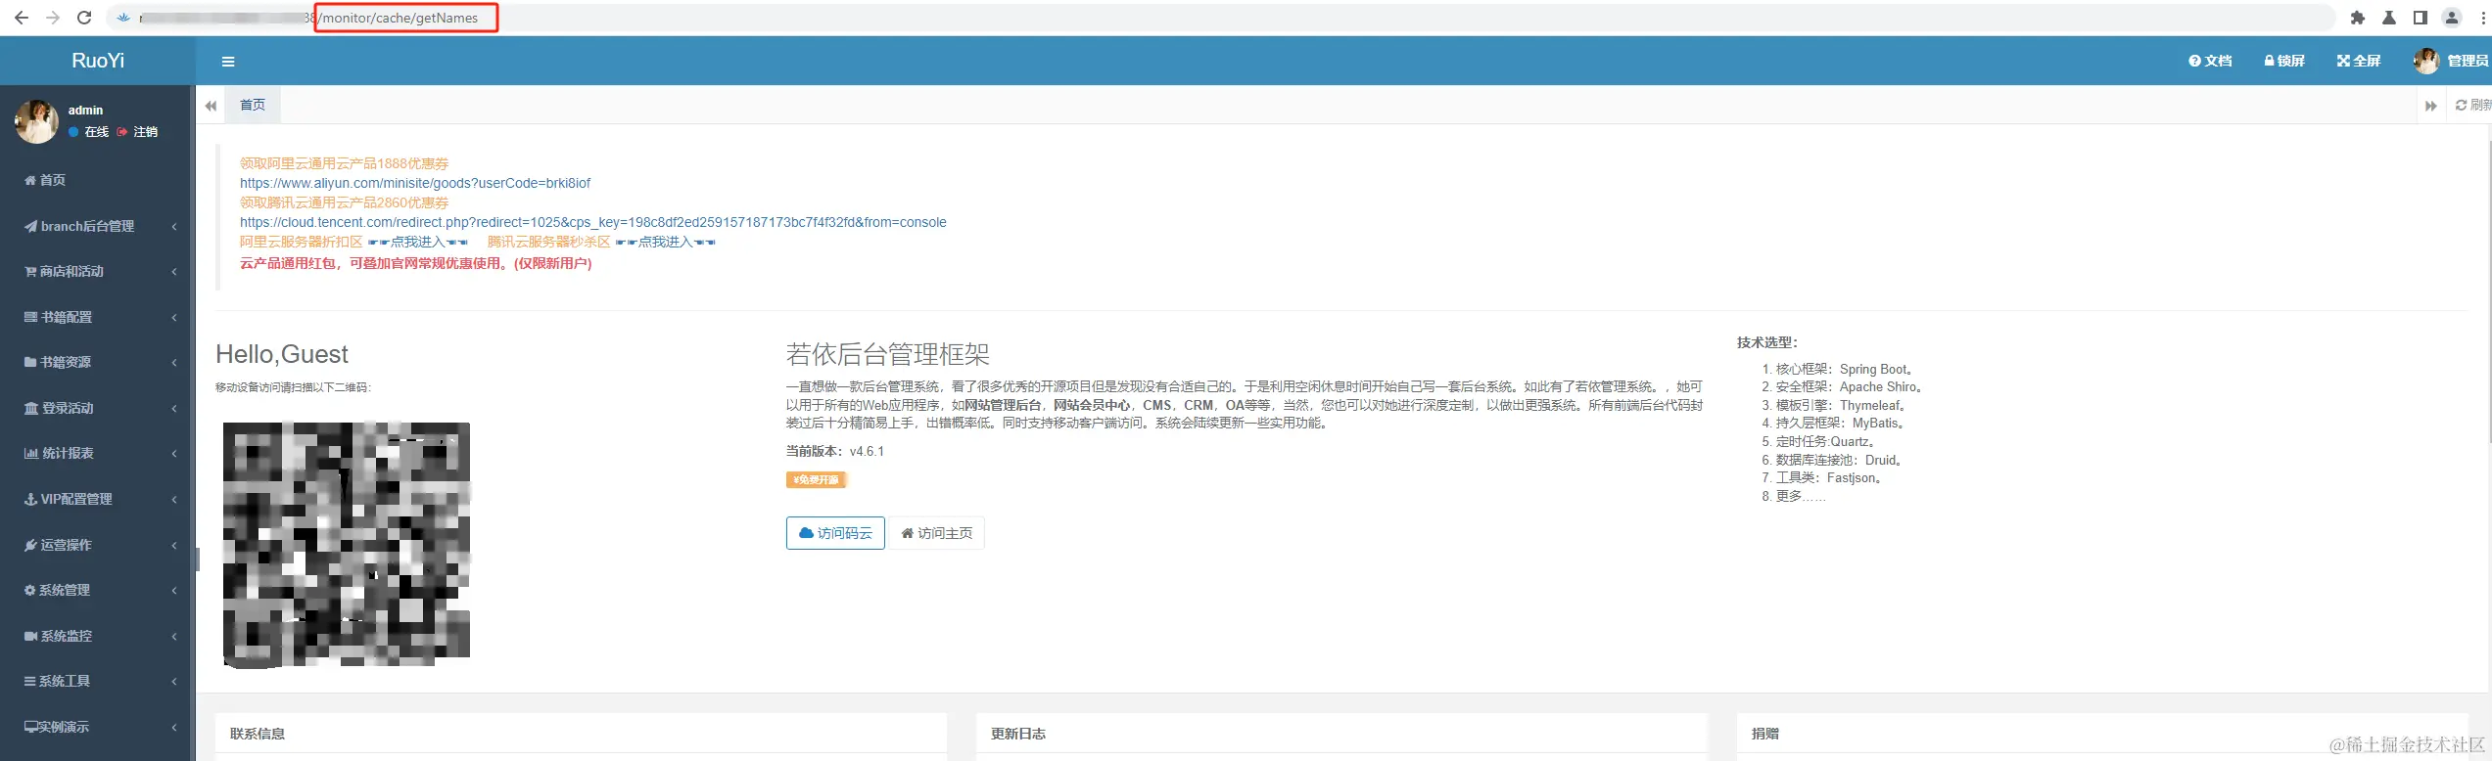Collapse sidebar with the hamburger menu icon
This screenshot has width=2492, height=761.
tap(228, 62)
